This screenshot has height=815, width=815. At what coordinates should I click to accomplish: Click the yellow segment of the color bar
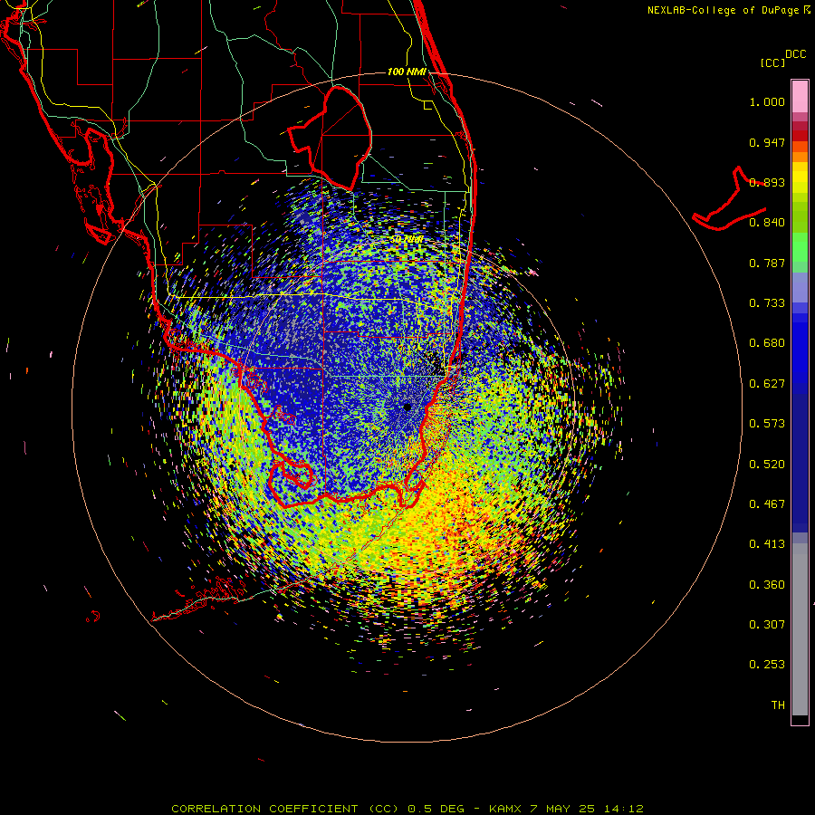click(x=800, y=177)
